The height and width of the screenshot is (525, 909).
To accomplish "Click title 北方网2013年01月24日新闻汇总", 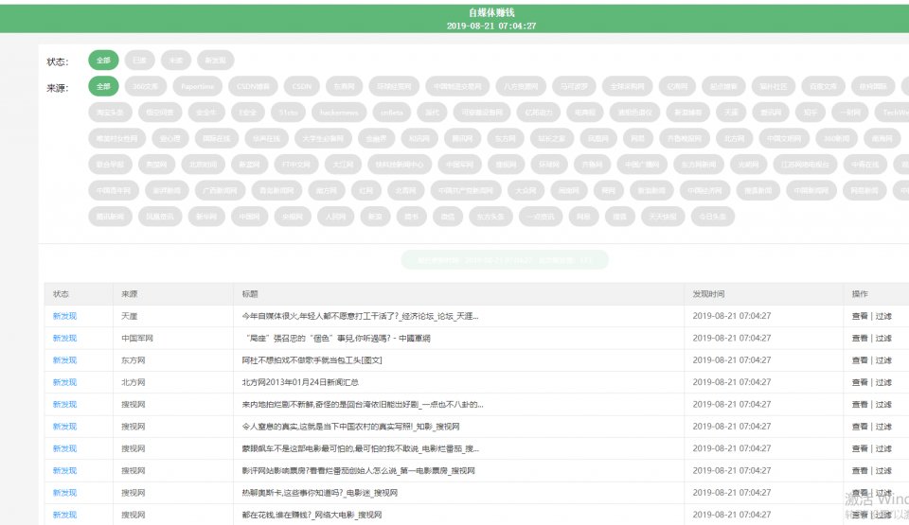I will (300, 382).
